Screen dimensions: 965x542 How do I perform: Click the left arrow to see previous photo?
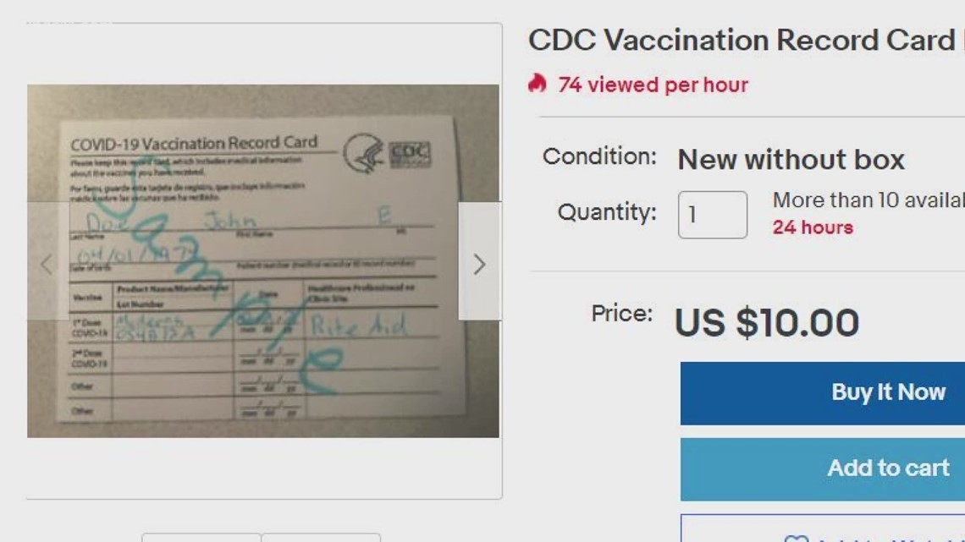click(x=48, y=263)
